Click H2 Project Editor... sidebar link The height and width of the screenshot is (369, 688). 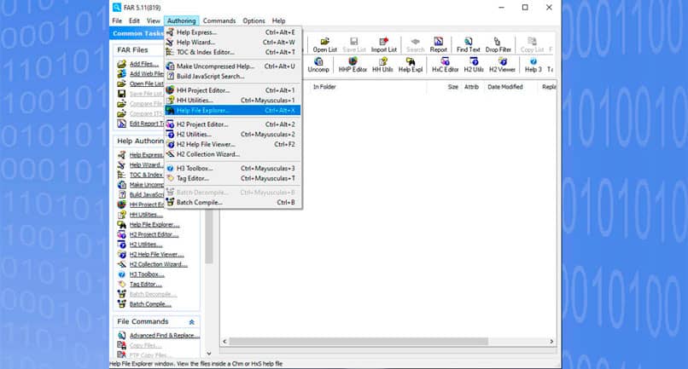(154, 234)
